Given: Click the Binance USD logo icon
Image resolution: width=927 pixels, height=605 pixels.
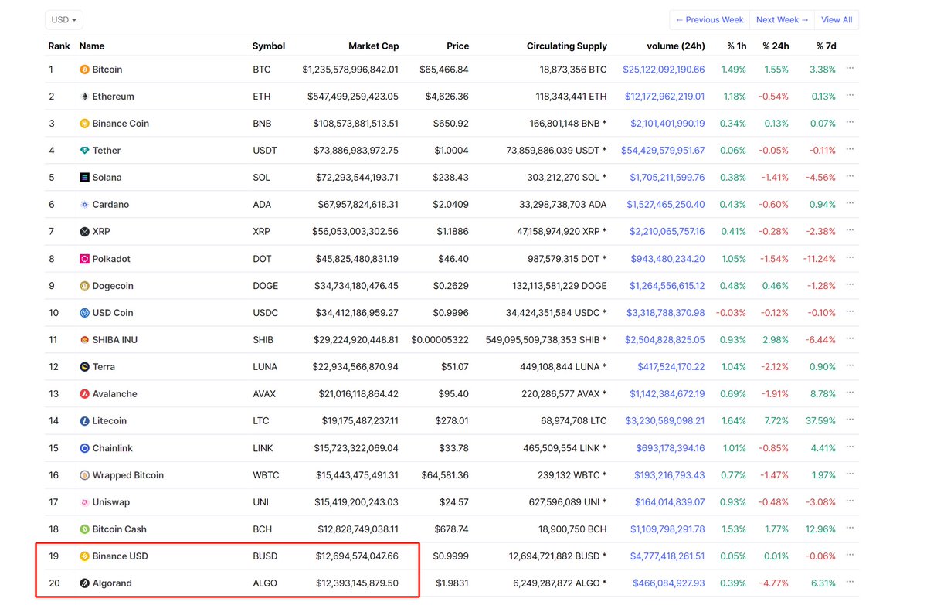Looking at the screenshot, I should 85,556.
